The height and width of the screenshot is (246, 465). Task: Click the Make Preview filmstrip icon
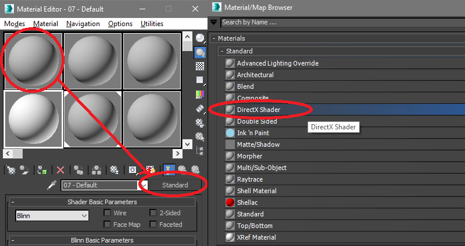(200, 108)
